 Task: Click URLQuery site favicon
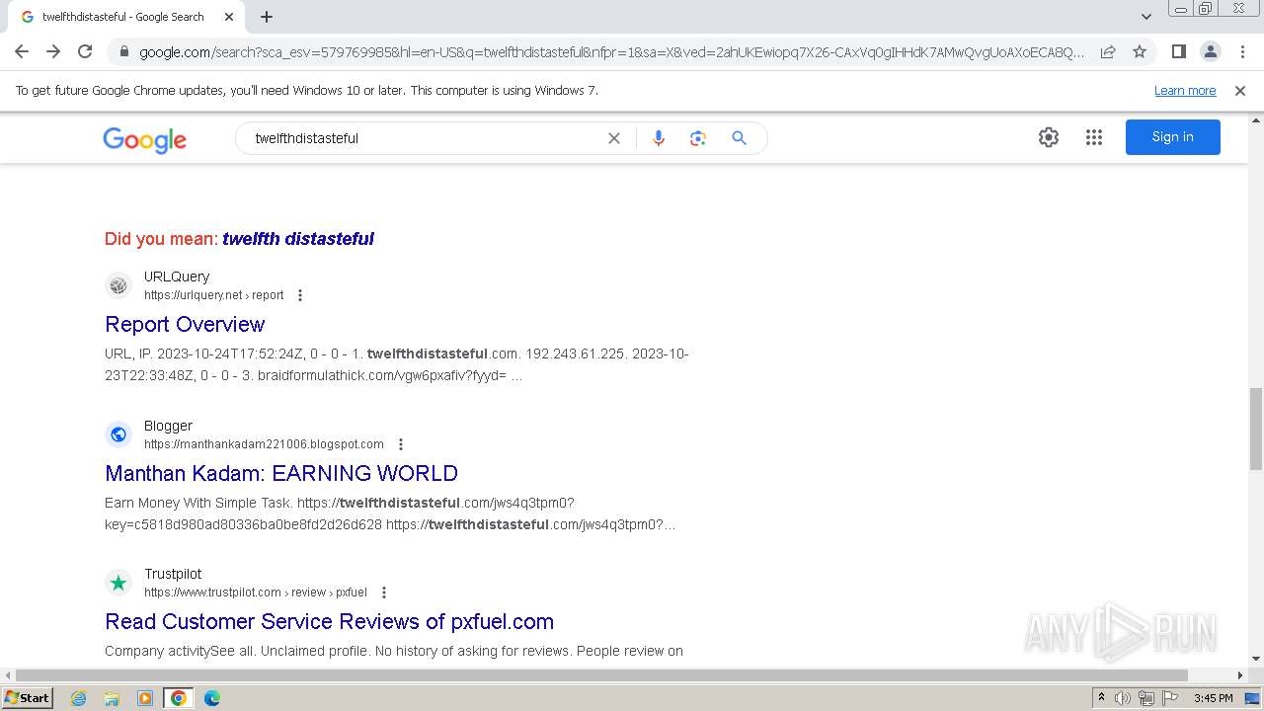click(x=118, y=285)
